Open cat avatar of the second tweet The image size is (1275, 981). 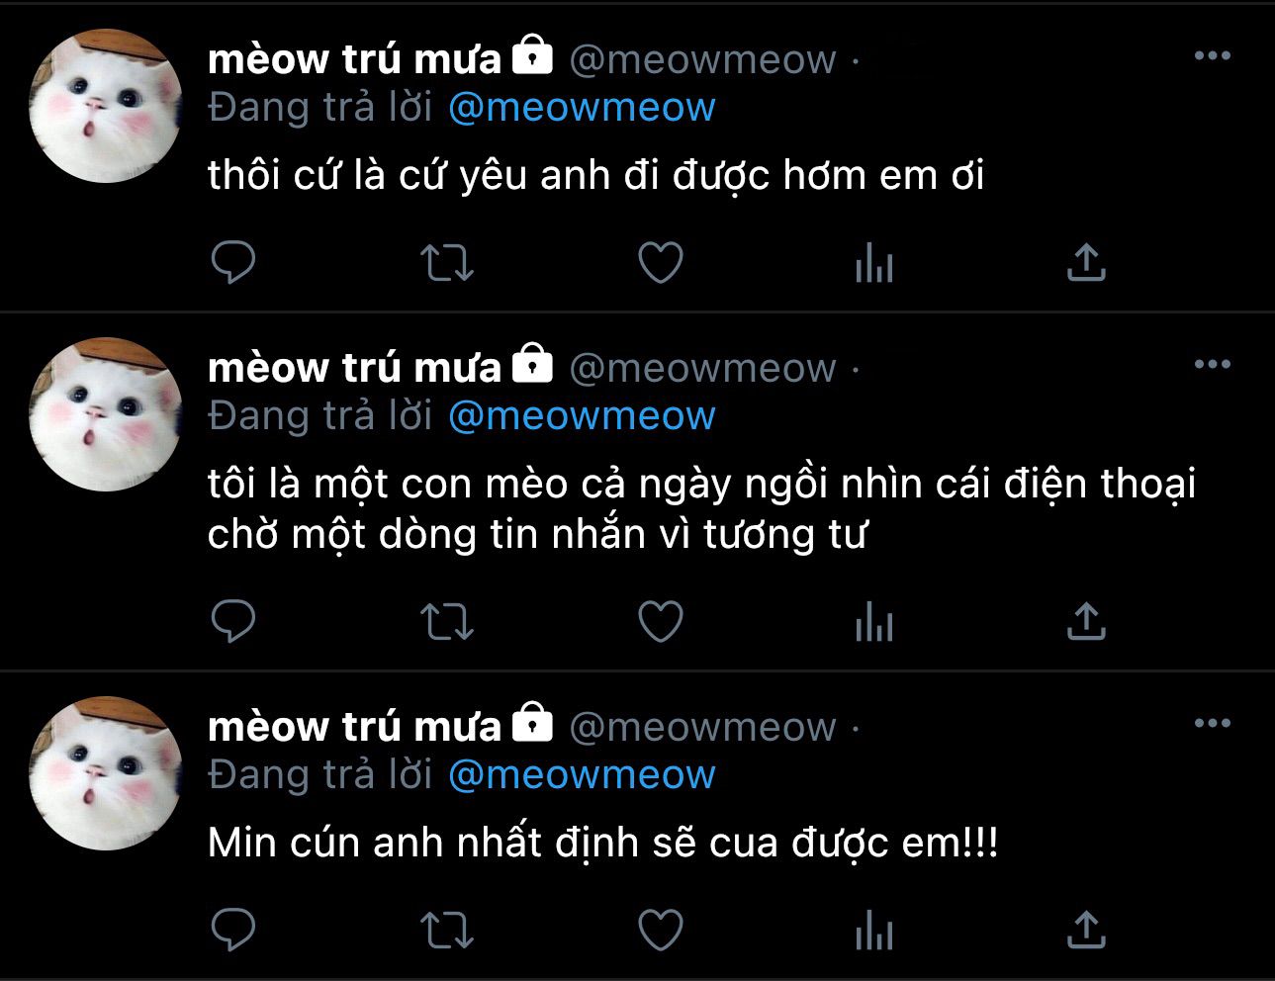[x=107, y=414]
